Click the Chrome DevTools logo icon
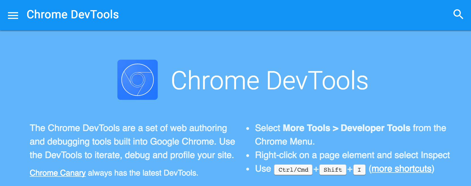 (138, 80)
